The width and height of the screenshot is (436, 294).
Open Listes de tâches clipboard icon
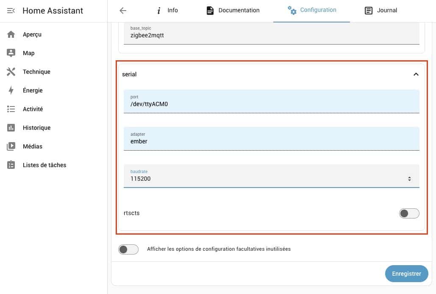[11, 165]
